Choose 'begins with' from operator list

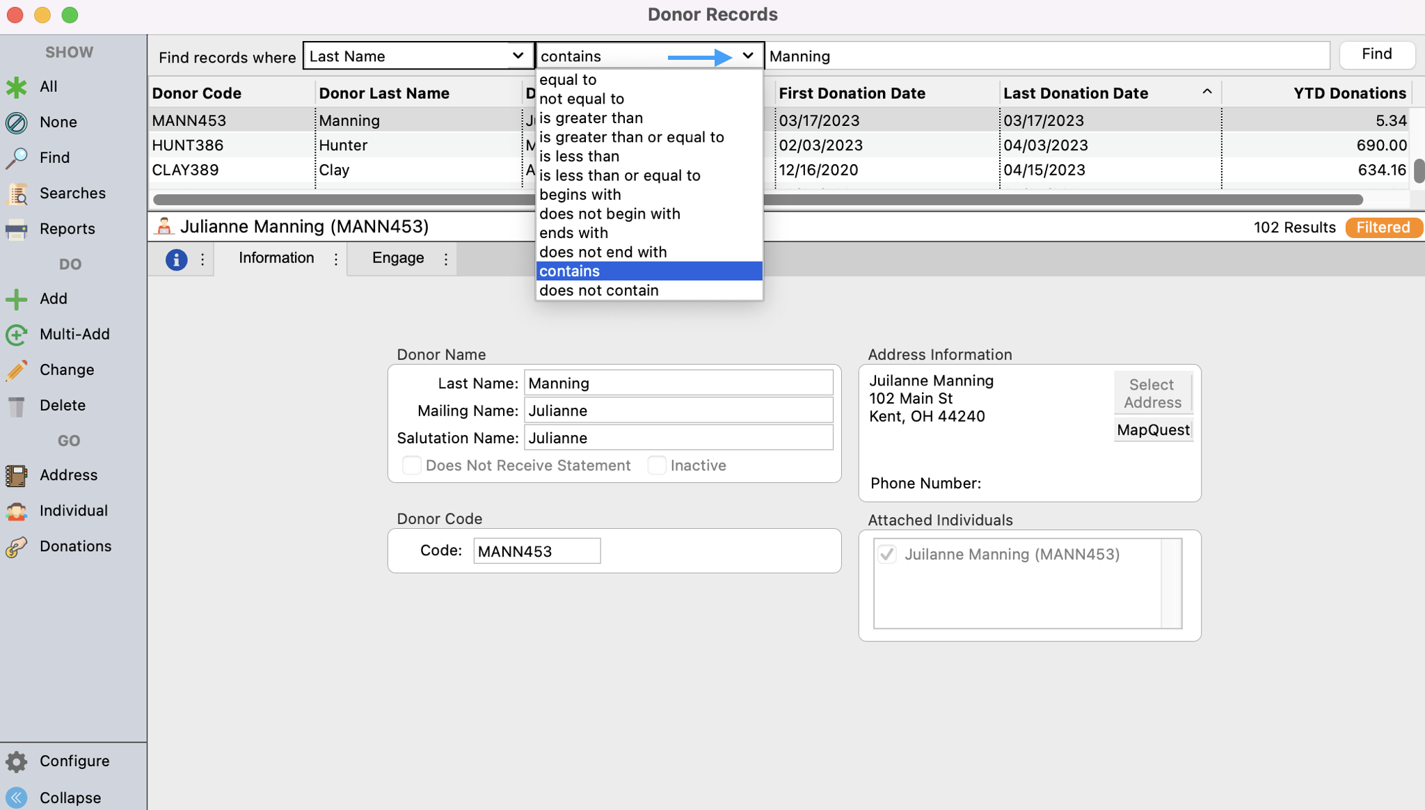[x=580, y=195]
